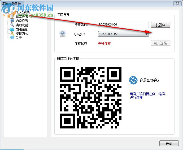Click the 断开连接 button

[x=160, y=43]
